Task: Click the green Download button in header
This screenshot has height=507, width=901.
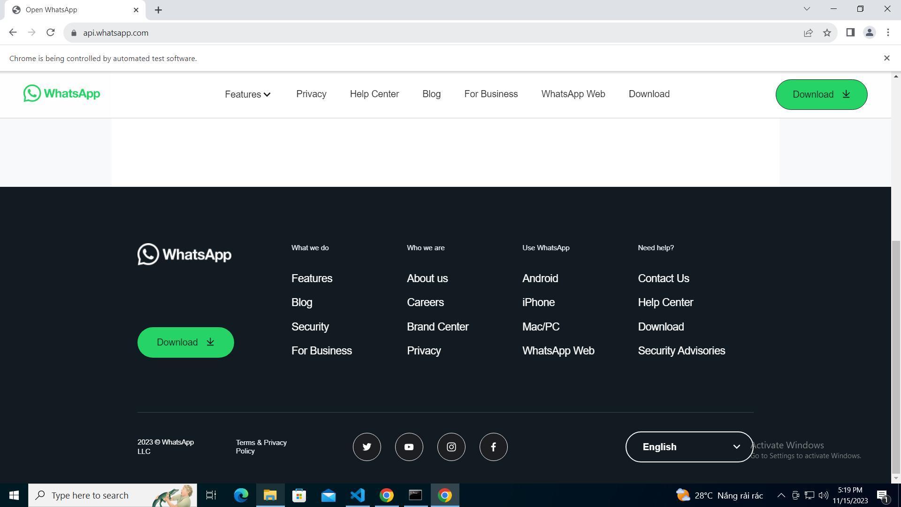Action: coord(821,94)
